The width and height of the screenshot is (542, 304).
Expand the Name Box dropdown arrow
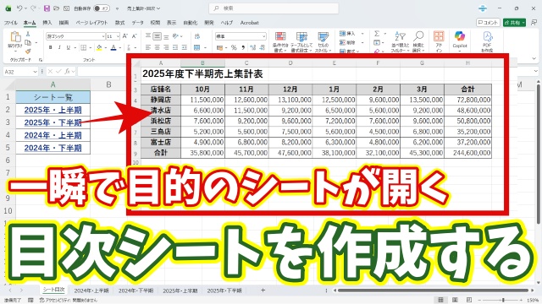click(35, 72)
